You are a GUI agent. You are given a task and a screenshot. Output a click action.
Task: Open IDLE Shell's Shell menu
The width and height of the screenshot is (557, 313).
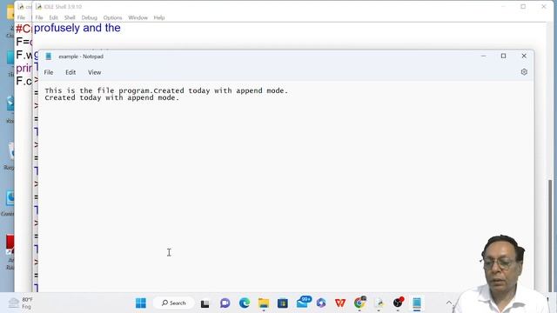(70, 17)
